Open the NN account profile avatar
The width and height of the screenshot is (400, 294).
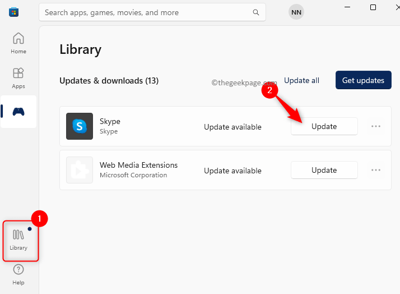(x=296, y=12)
